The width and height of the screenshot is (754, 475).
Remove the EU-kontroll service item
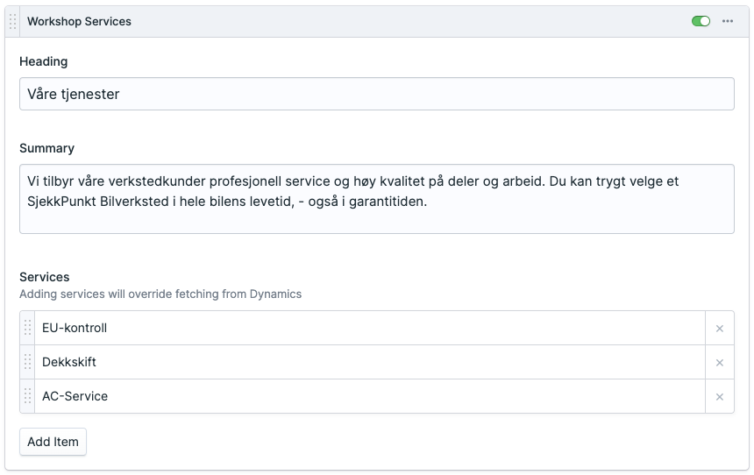coord(720,329)
